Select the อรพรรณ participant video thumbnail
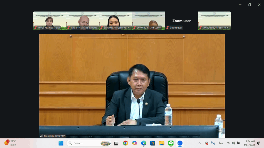 pyautogui.click(x=148, y=21)
